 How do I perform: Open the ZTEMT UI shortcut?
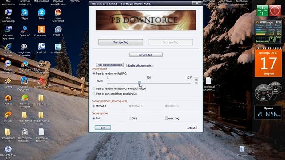point(58,31)
